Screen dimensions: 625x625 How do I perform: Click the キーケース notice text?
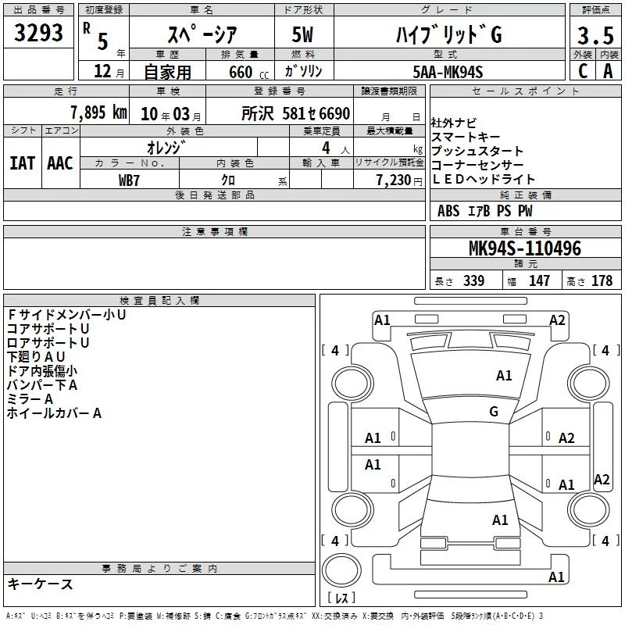tap(40, 584)
